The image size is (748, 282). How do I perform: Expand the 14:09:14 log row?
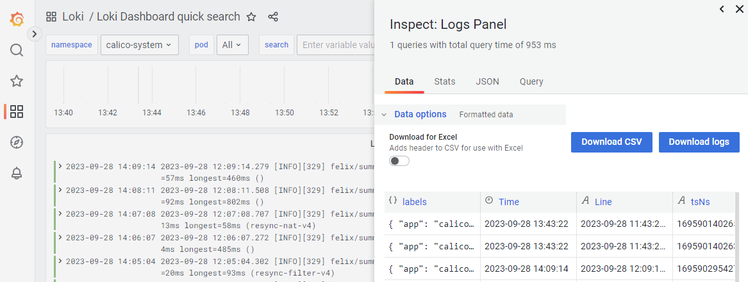click(x=60, y=167)
